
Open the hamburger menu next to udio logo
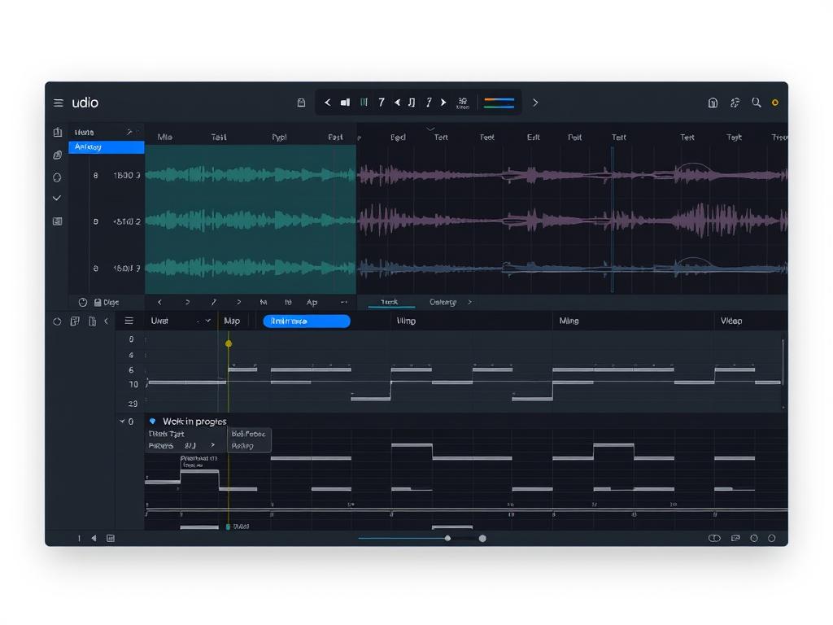(57, 103)
